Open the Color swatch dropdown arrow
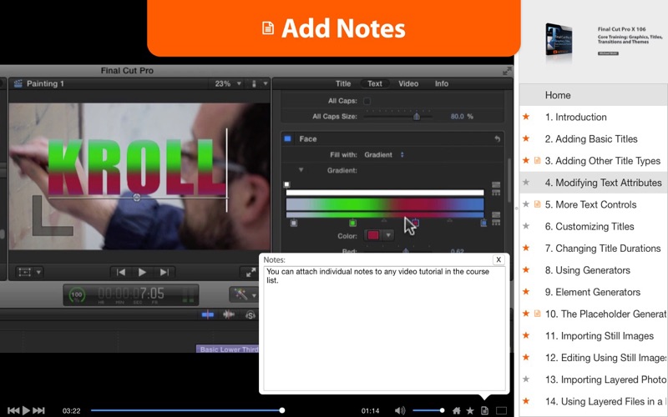Image resolution: width=668 pixels, height=417 pixels. (388, 235)
